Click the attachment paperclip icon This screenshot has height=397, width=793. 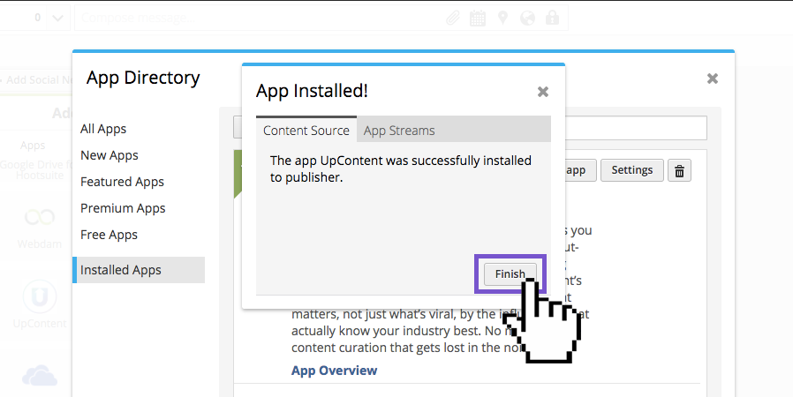pyautogui.click(x=453, y=19)
